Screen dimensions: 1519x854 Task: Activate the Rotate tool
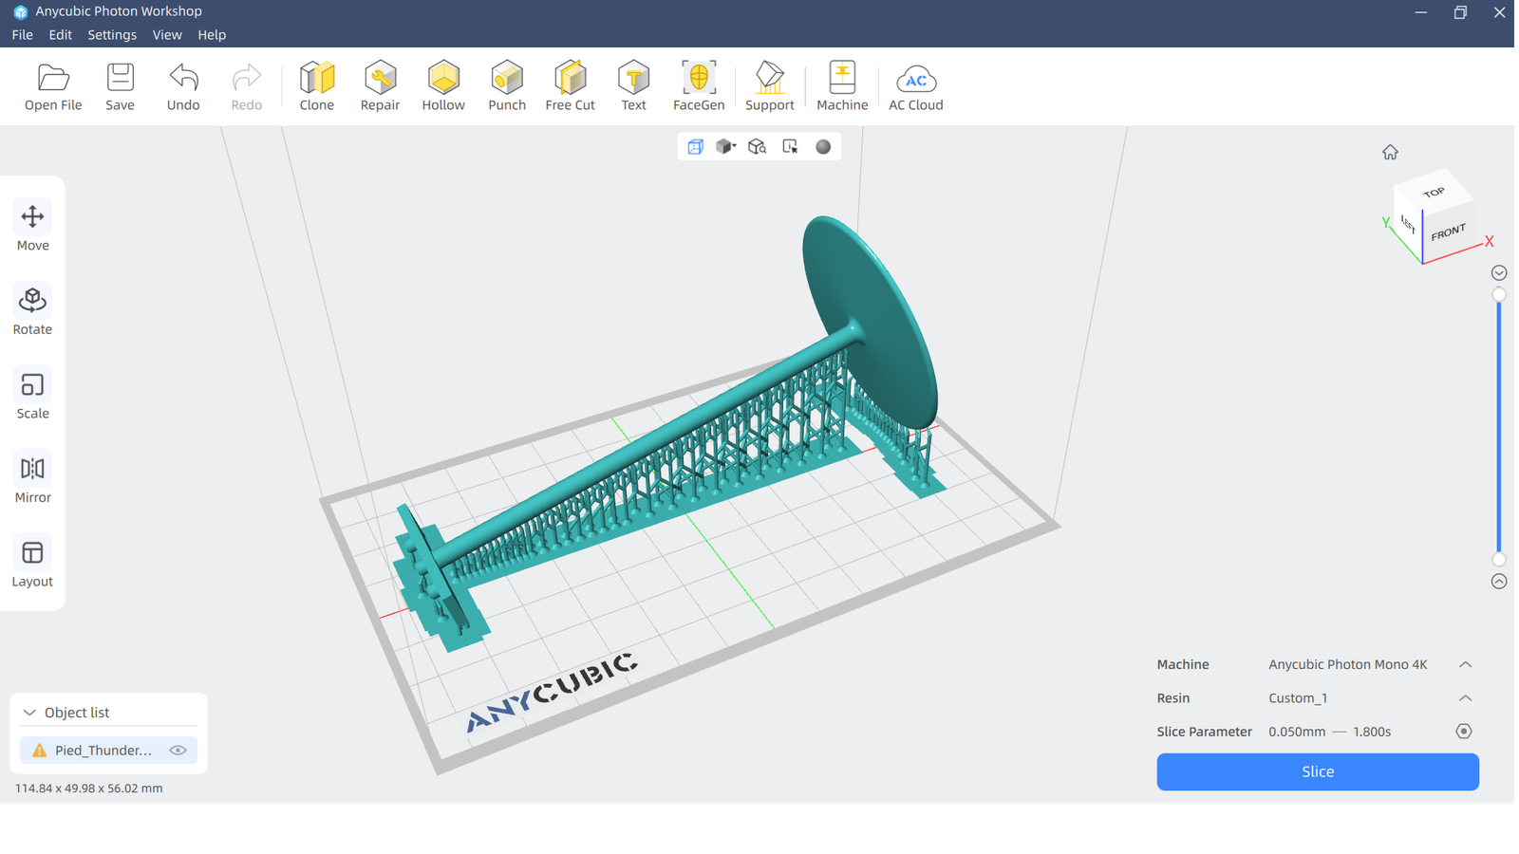[x=32, y=311]
